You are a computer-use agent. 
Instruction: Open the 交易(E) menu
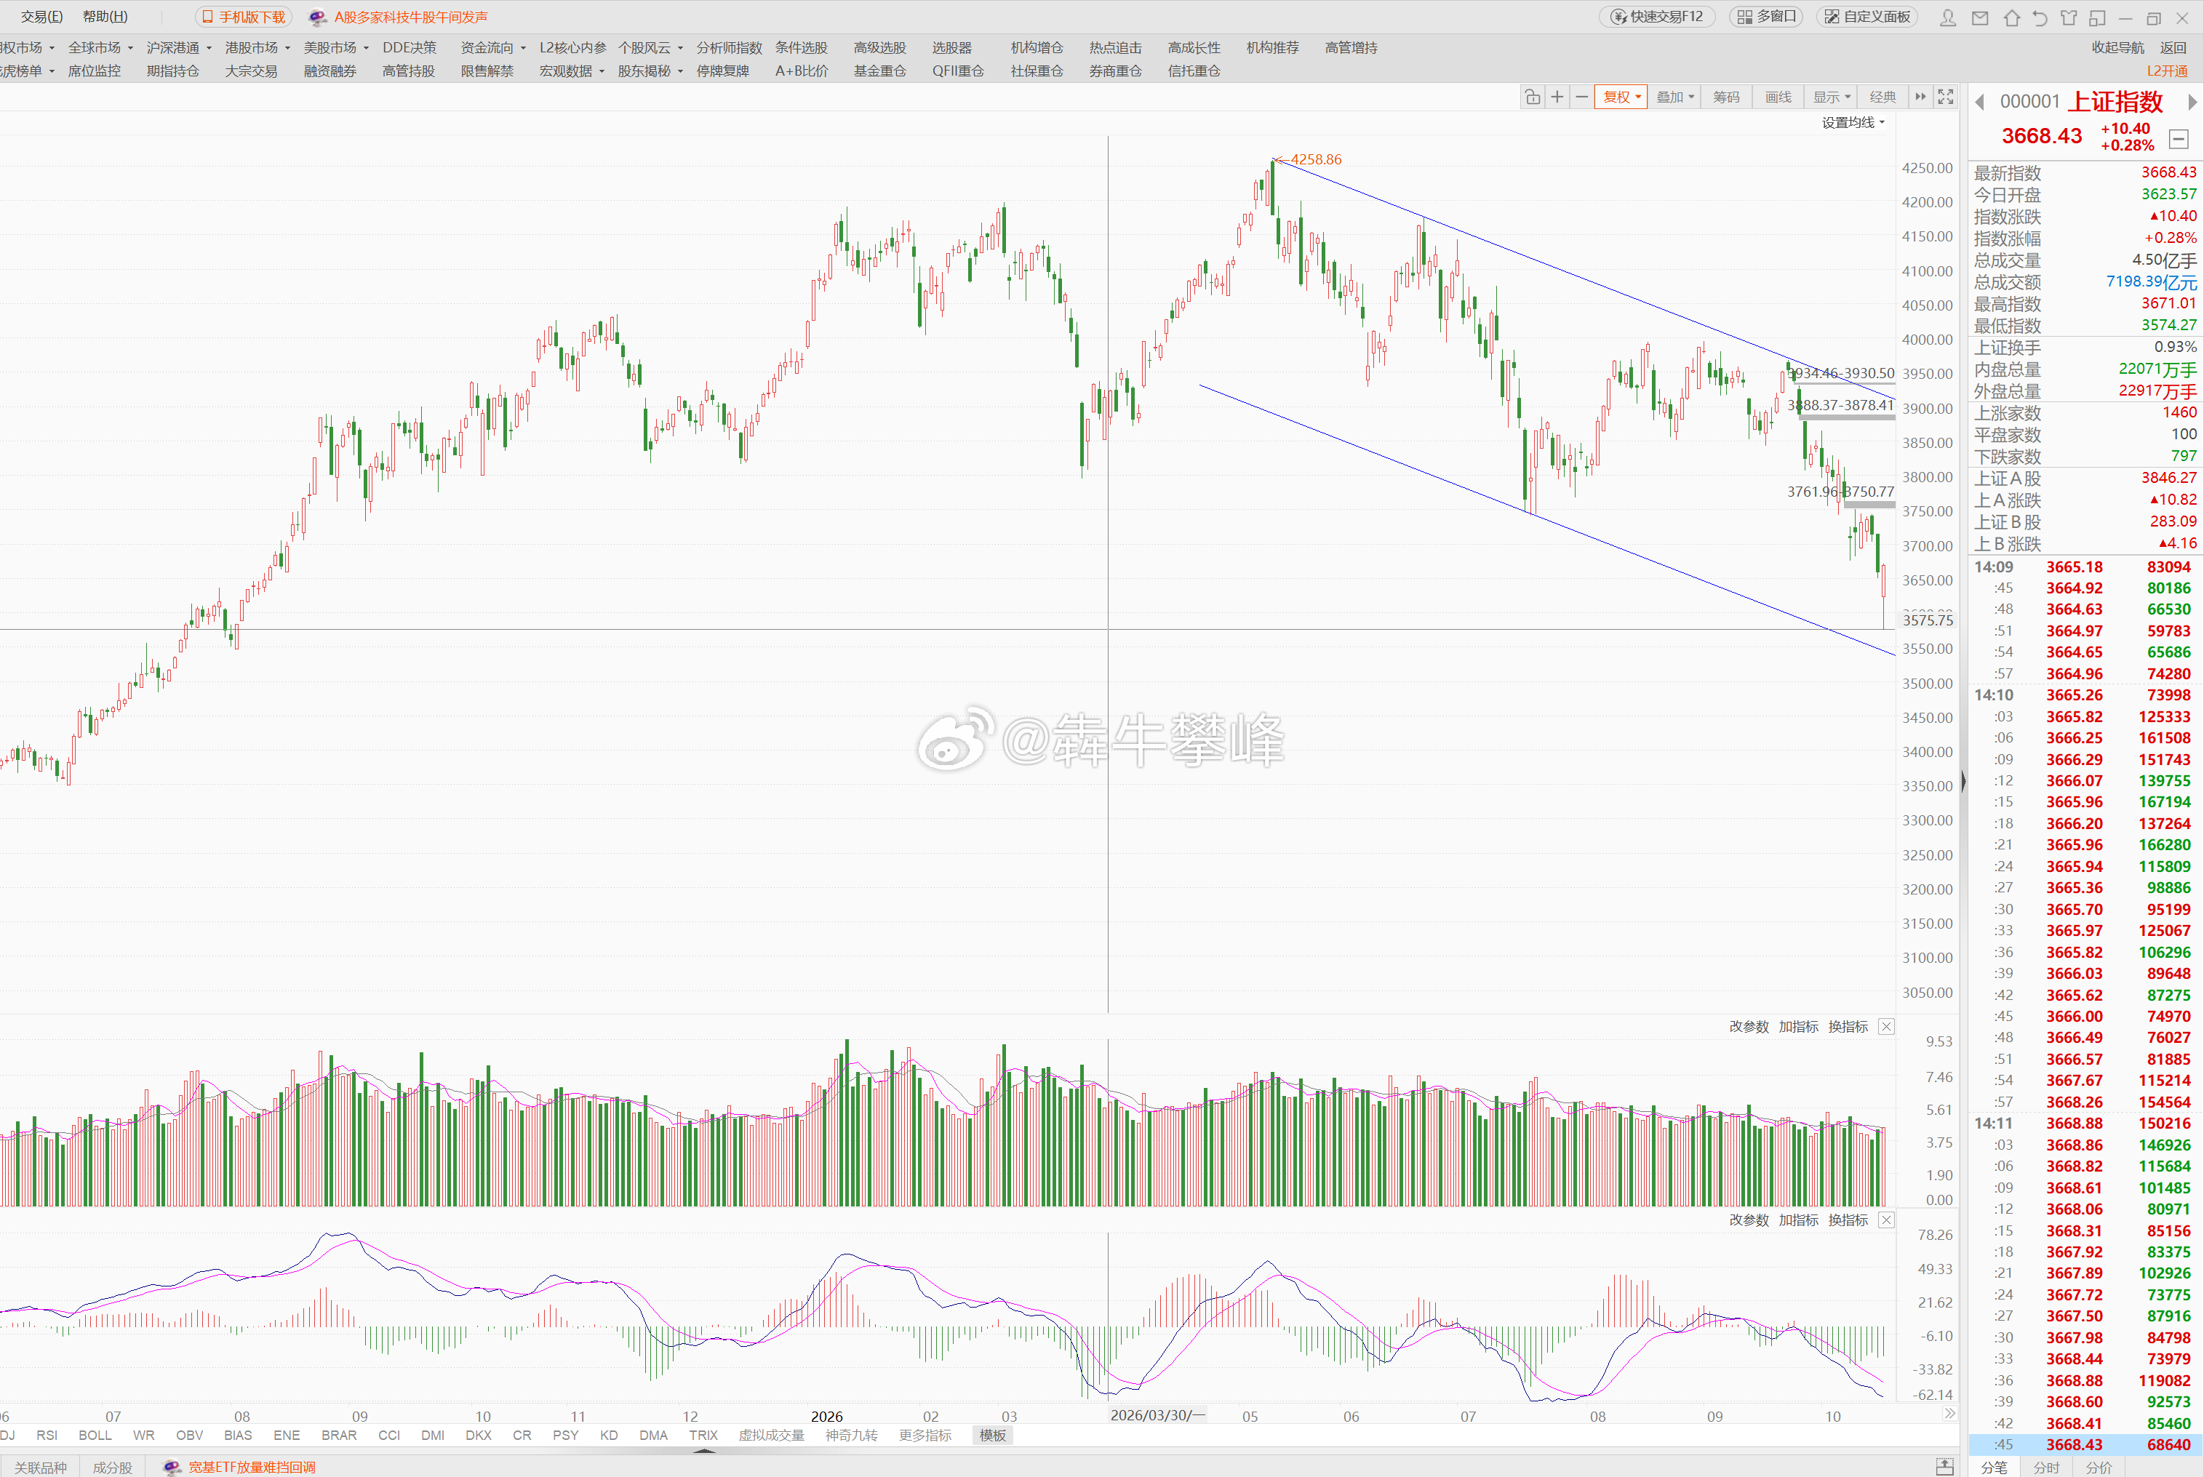[x=41, y=17]
